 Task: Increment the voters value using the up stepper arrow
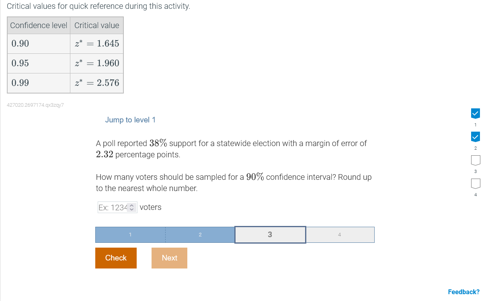(x=131, y=205)
